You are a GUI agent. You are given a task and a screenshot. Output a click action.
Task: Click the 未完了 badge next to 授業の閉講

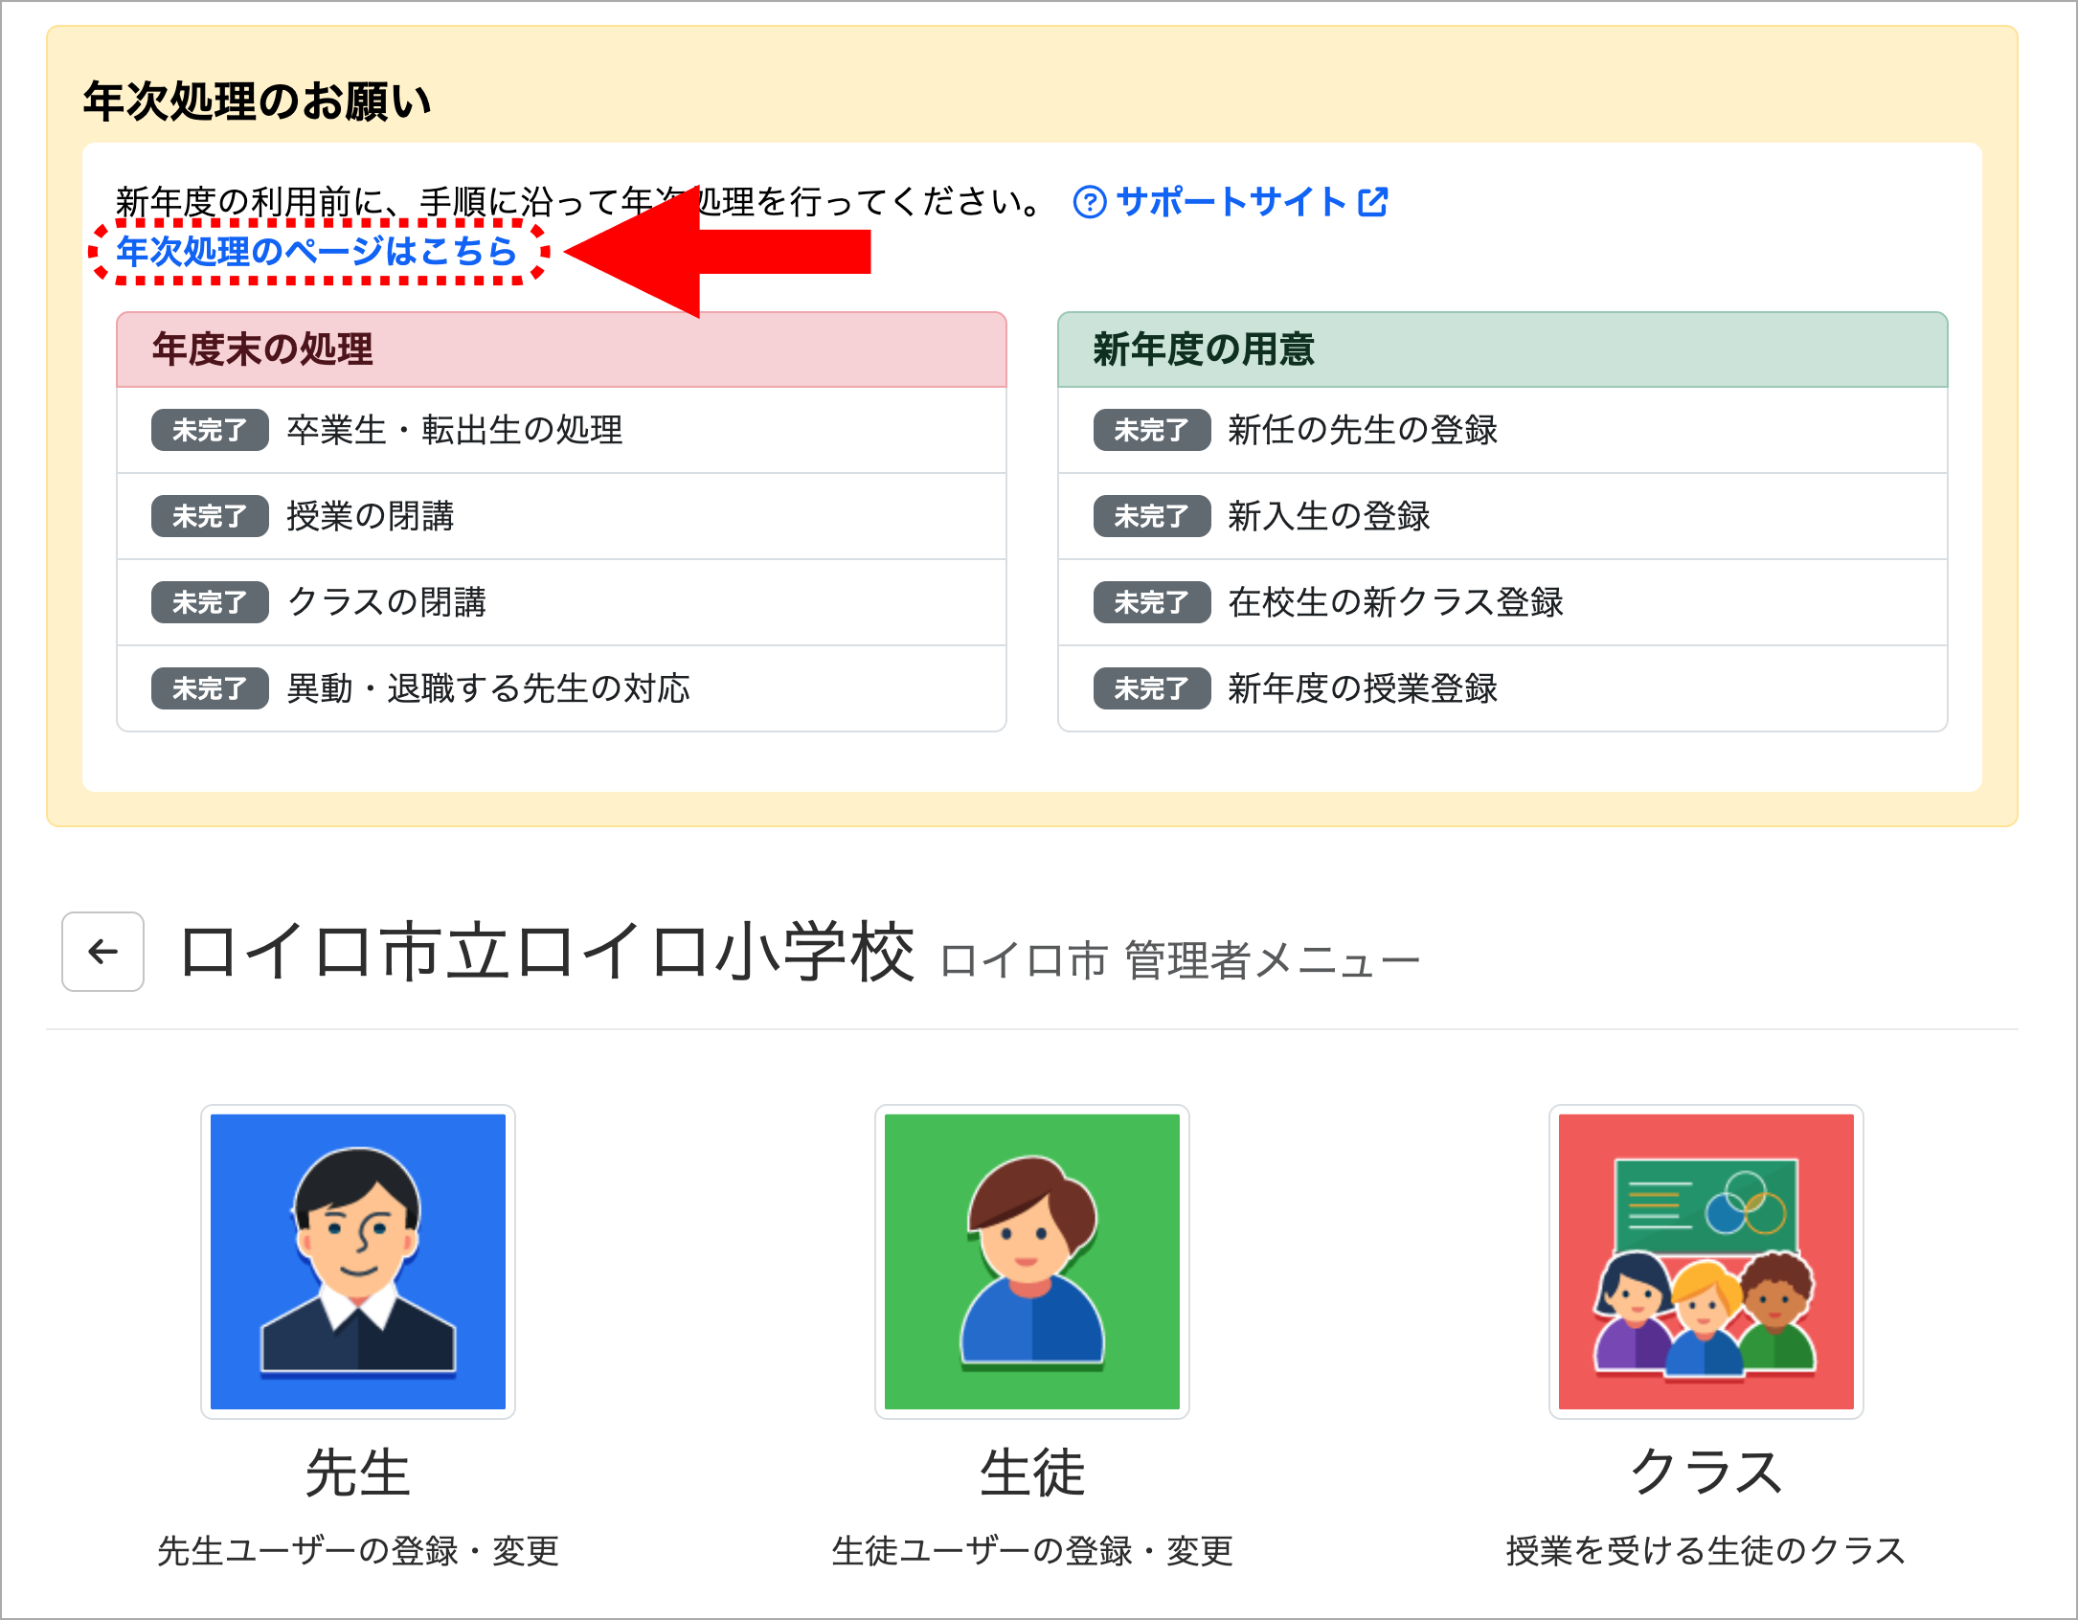coord(210,517)
